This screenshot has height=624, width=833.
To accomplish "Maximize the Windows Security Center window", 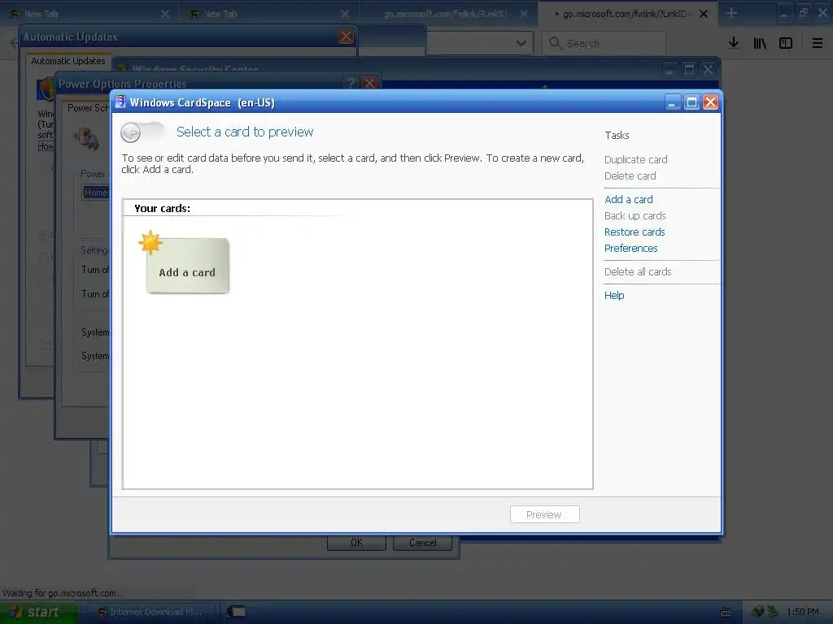I will tap(689, 70).
